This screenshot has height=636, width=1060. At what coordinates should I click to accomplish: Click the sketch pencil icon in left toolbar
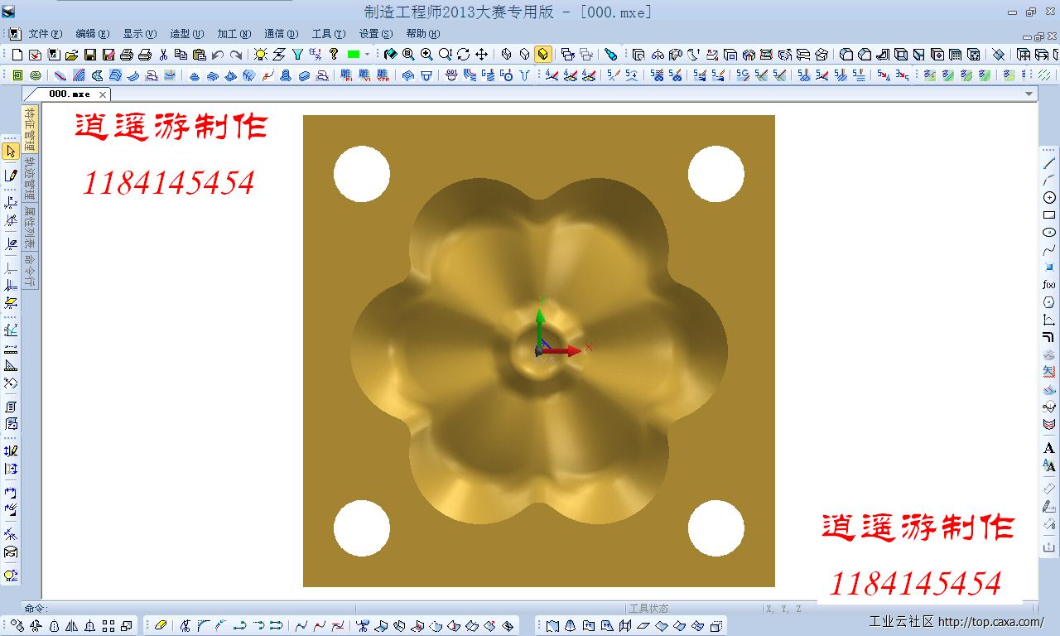[x=11, y=176]
